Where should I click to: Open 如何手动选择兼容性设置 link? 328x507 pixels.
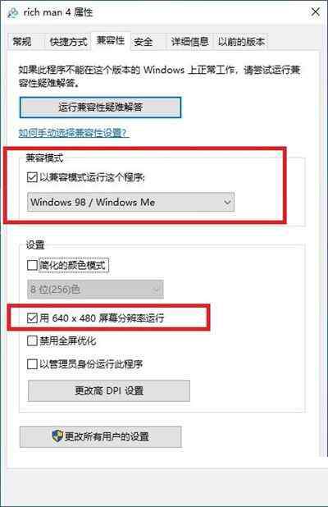point(73,133)
